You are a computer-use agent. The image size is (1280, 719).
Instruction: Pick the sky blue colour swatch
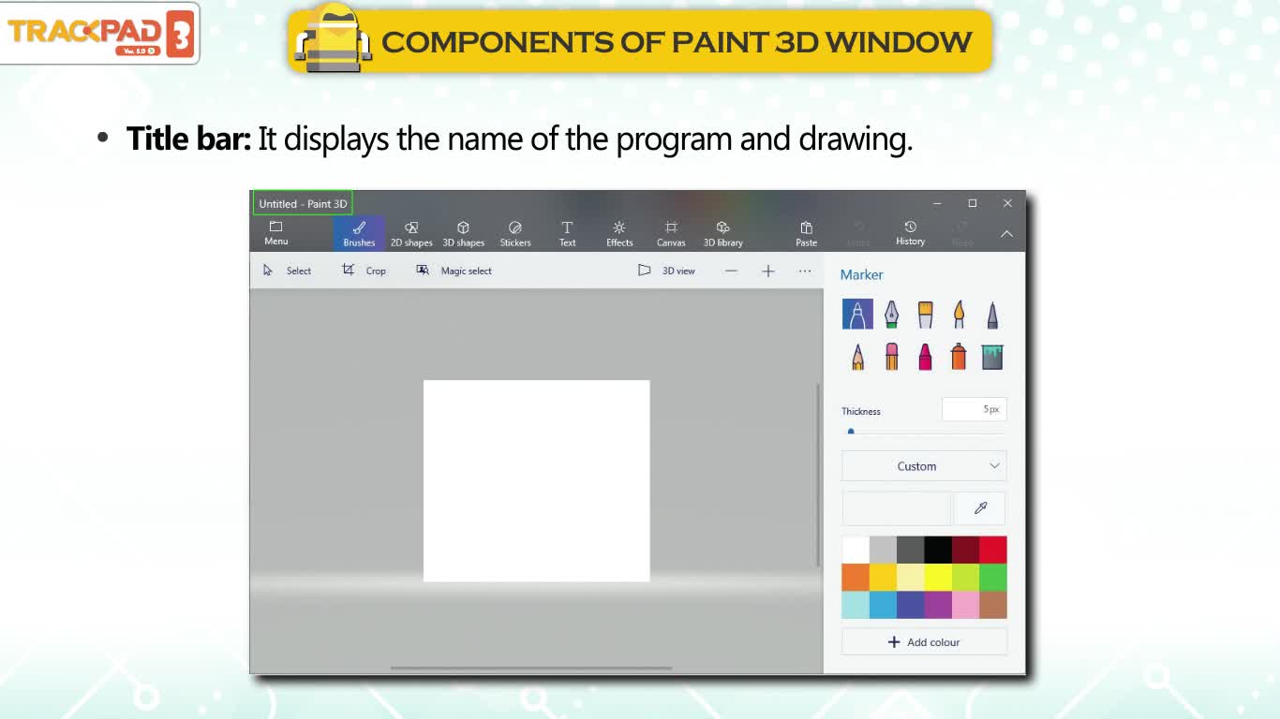click(x=883, y=605)
